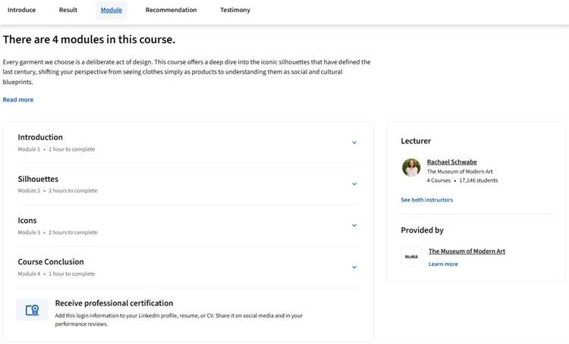The image size is (569, 344).
Task: Expand the Course Conclusion module chevron
Action: coord(354,267)
